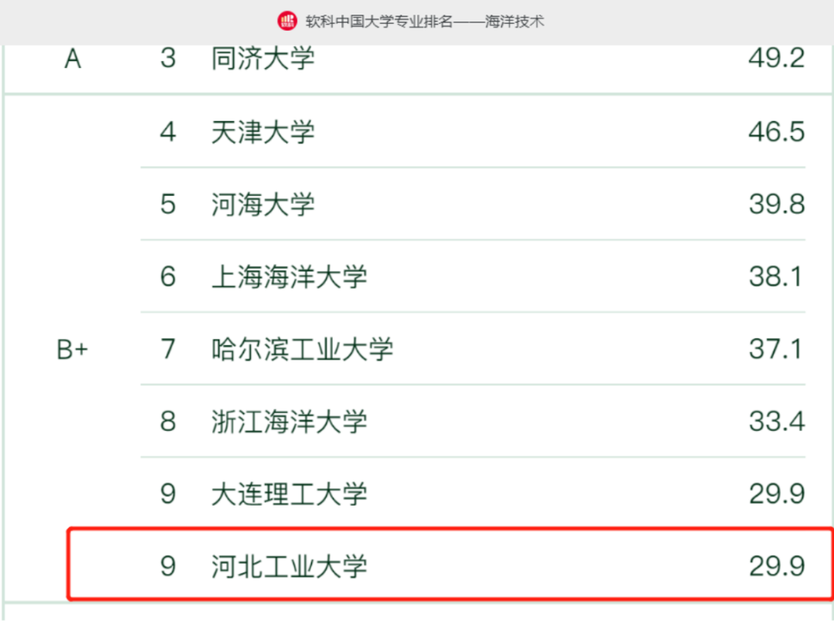Open the highlighted 河北工业大学 entry

point(289,567)
